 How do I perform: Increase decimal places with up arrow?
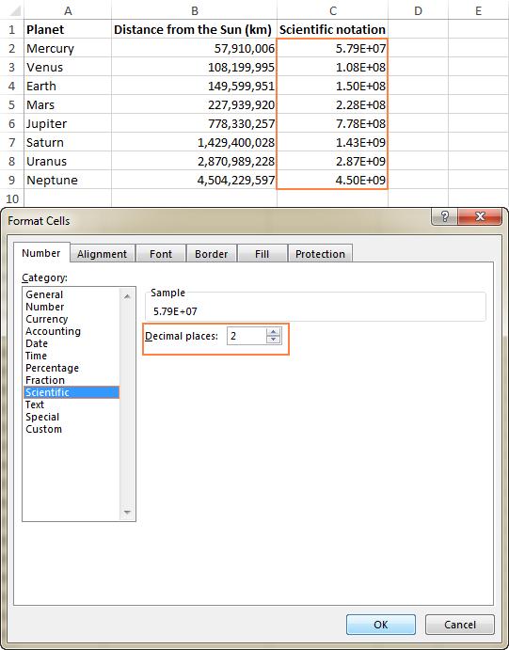pos(273,331)
